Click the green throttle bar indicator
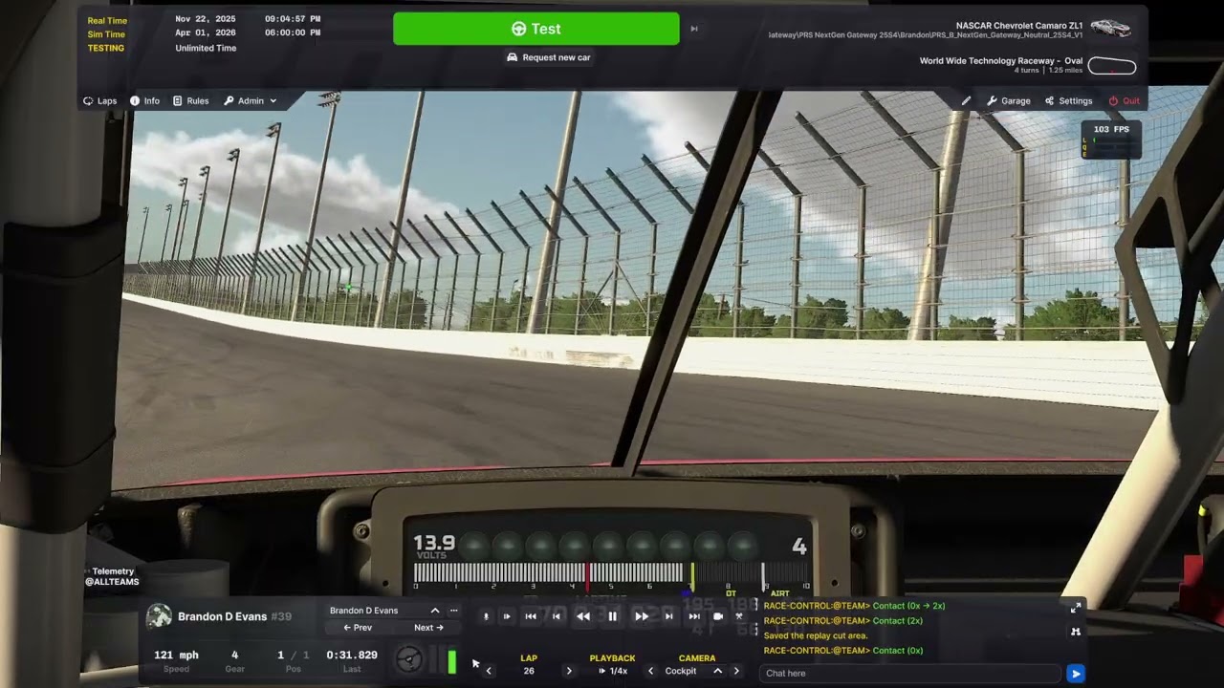Viewport: 1224px width, 688px height. click(x=451, y=661)
